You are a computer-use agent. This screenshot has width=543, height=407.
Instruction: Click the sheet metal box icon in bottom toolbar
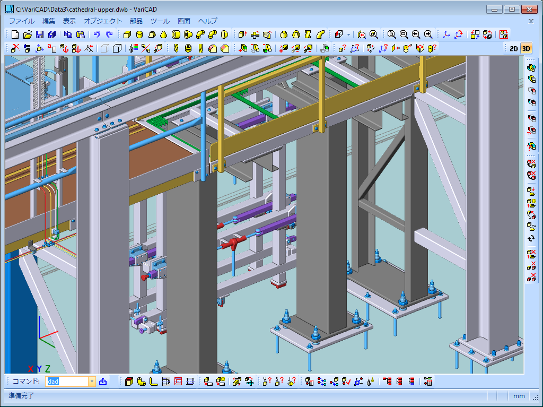click(129, 382)
